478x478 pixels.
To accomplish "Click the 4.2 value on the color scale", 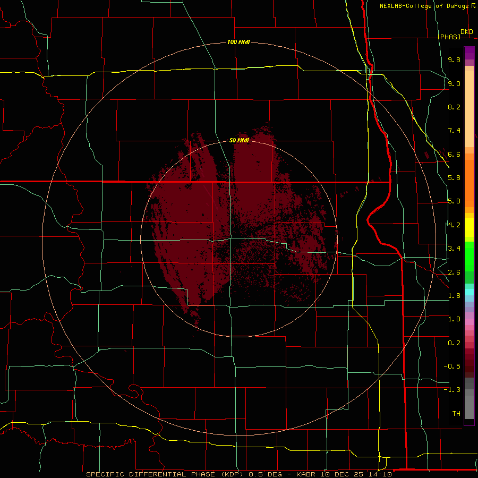I will point(454,225).
